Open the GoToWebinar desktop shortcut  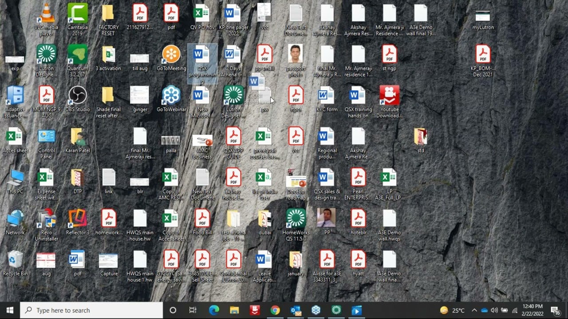(x=171, y=99)
